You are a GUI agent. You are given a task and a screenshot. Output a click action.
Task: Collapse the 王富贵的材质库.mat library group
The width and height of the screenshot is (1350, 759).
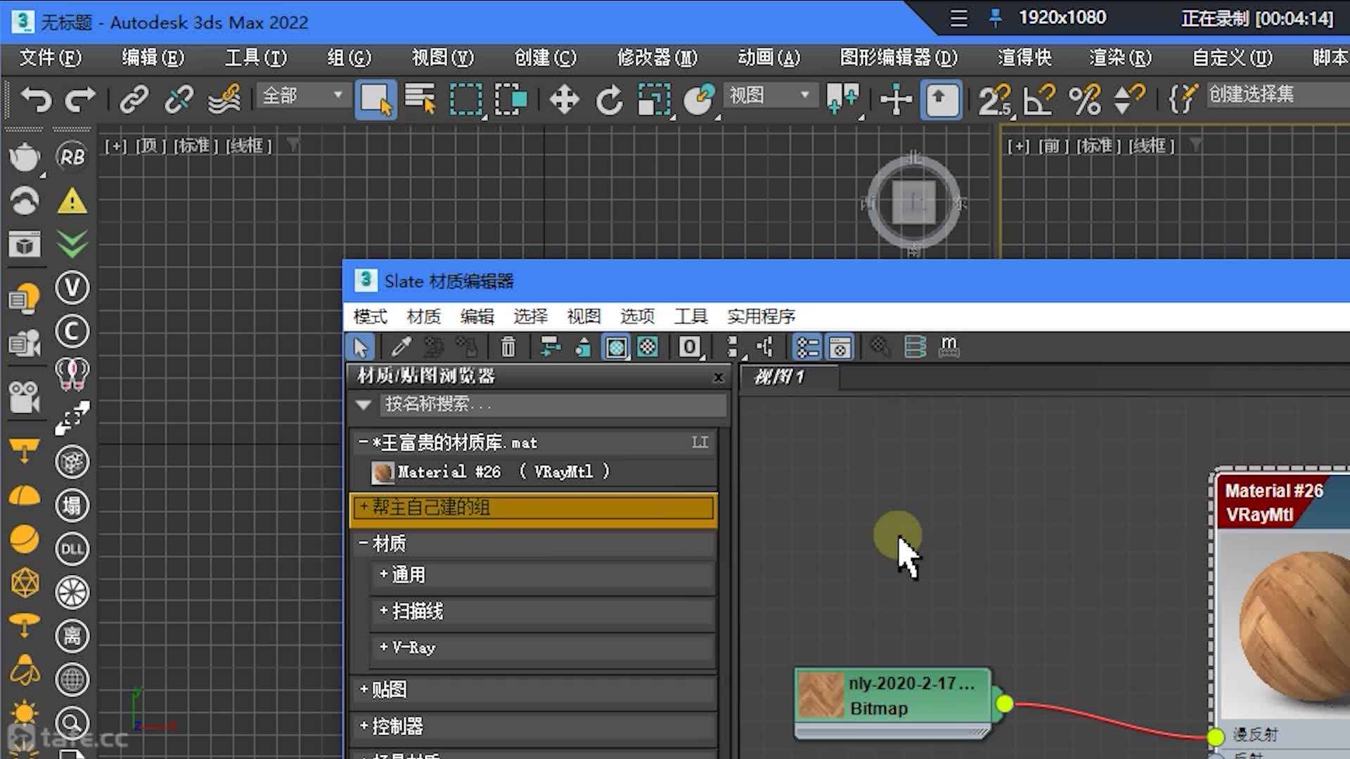point(364,442)
